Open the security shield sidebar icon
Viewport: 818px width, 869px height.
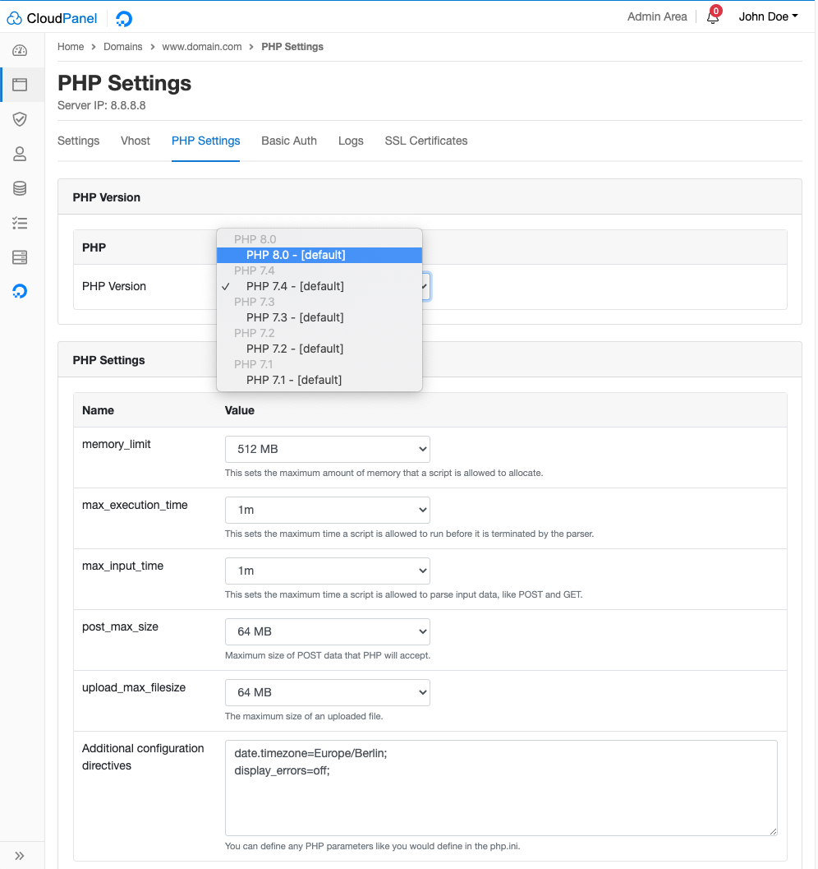click(20, 119)
